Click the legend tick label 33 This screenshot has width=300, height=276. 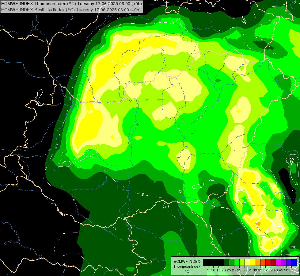click(x=255, y=270)
